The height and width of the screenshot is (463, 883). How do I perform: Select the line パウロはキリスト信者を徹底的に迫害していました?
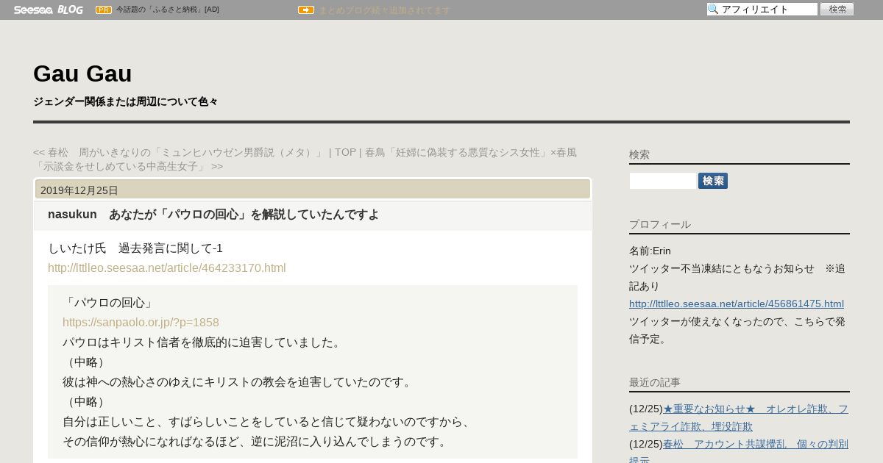coord(204,342)
